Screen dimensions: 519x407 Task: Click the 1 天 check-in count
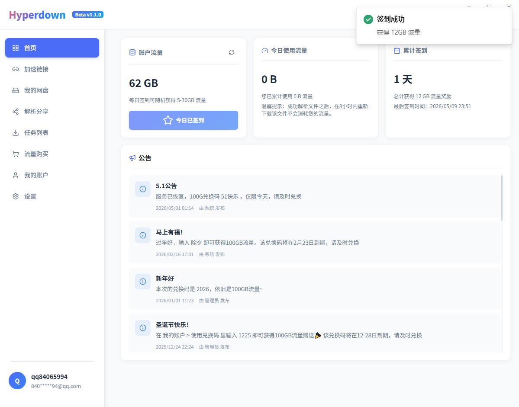coord(403,79)
